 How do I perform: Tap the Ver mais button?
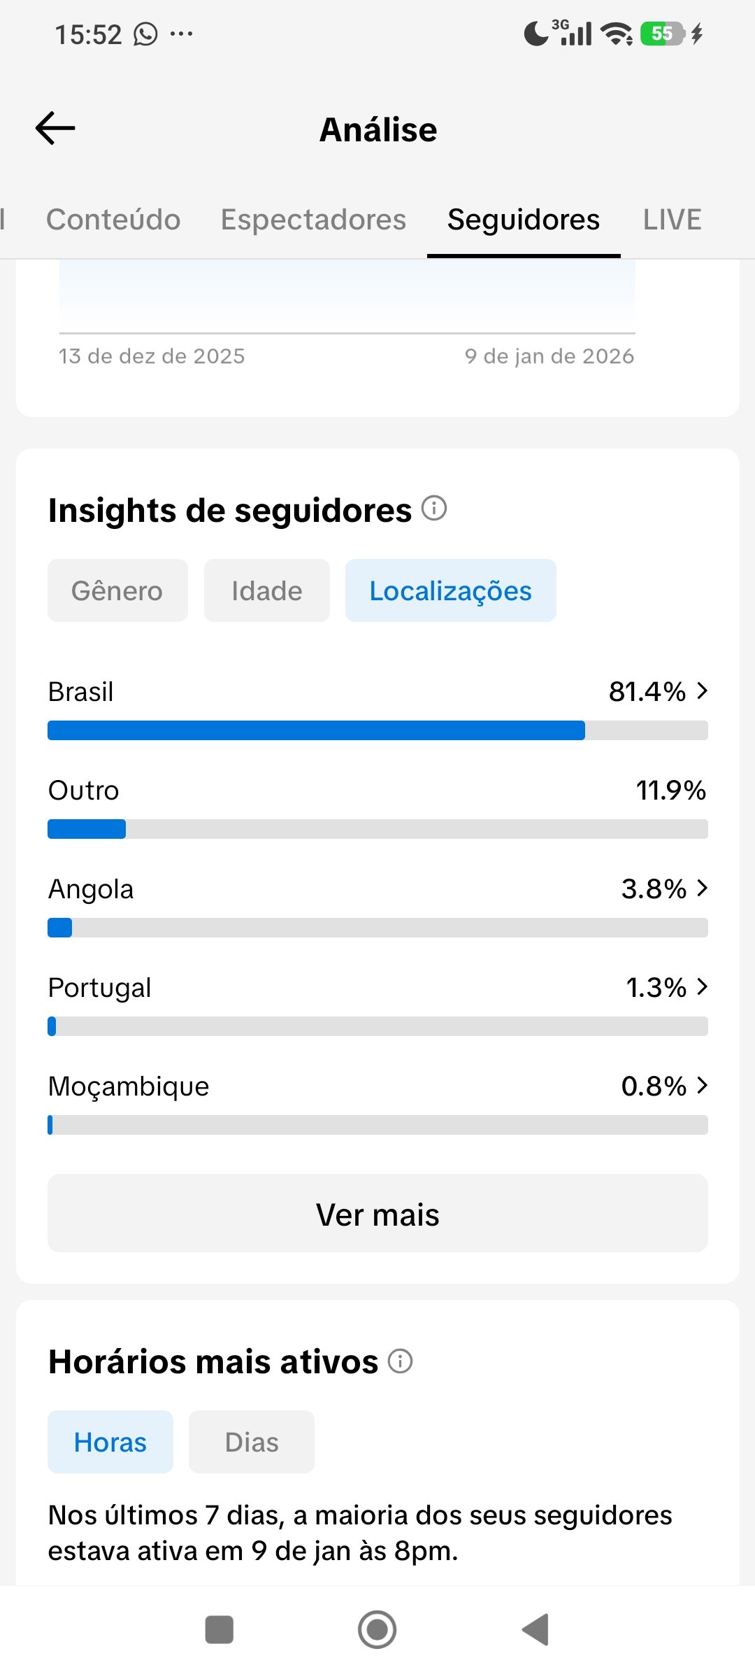pyautogui.click(x=377, y=1214)
